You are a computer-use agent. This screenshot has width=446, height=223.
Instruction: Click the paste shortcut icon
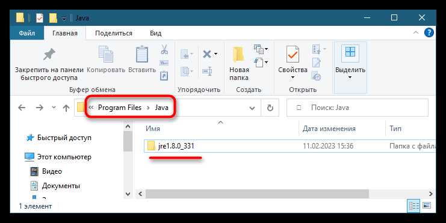164,76
